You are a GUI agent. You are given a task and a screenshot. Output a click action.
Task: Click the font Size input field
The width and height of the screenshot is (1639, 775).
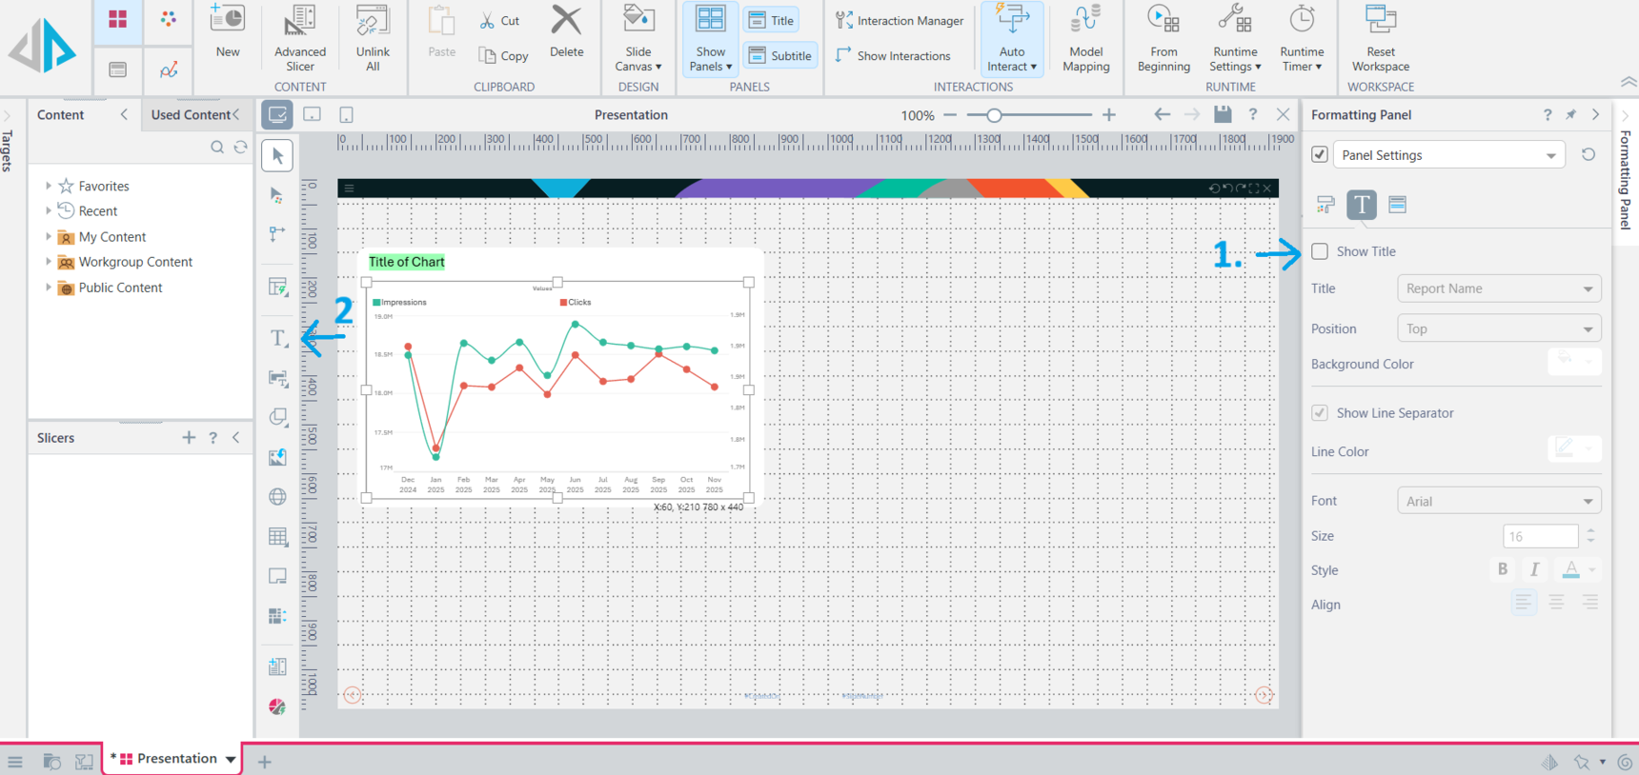pyautogui.click(x=1540, y=536)
